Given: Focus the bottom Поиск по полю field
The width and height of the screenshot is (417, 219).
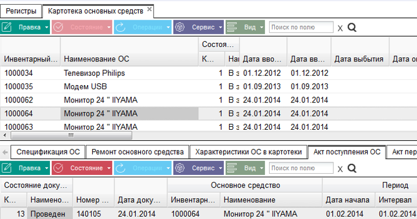Looking at the screenshot, I should (x=301, y=168).
